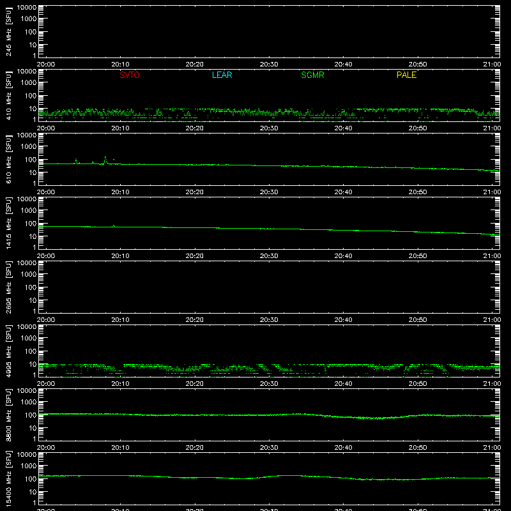Viewport: 511px width, 511px height.
Task: Click the 20:40 time label under 610 MHz panel
Action: click(x=343, y=192)
